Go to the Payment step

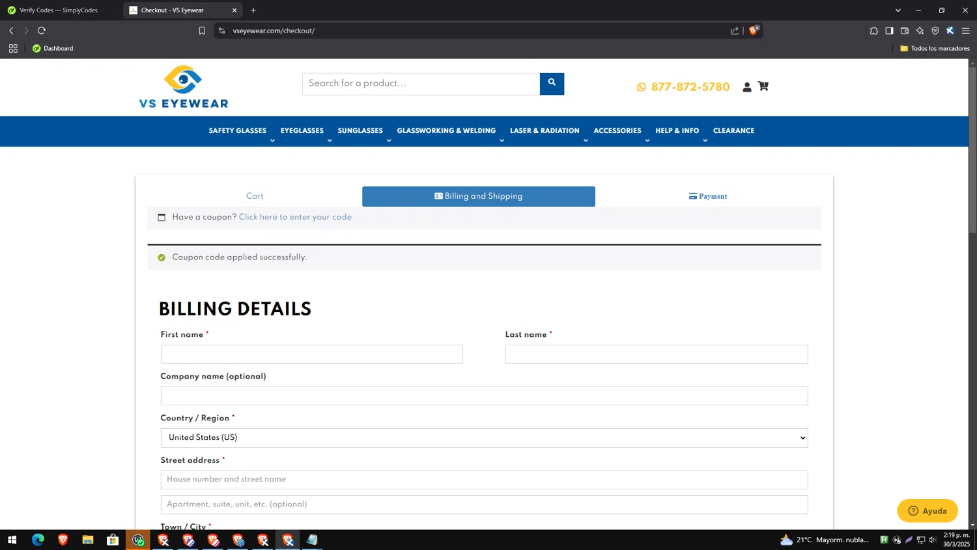pyautogui.click(x=708, y=196)
